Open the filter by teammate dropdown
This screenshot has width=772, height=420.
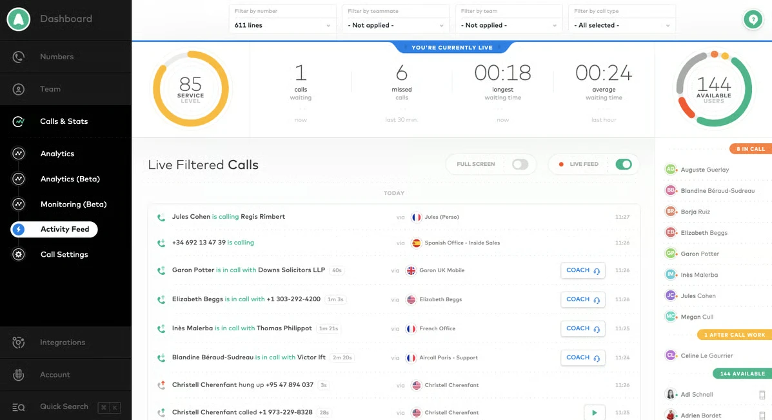tap(395, 25)
